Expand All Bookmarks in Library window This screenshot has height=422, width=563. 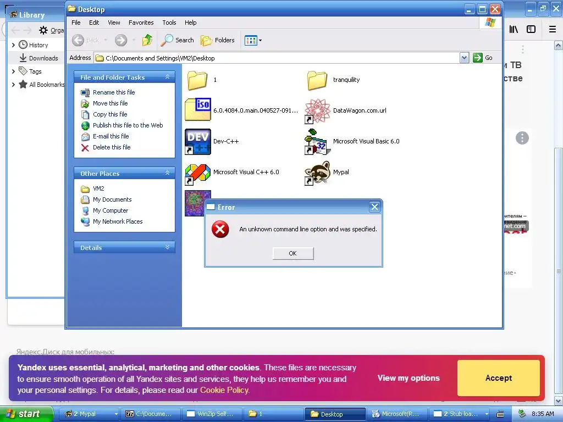point(14,85)
